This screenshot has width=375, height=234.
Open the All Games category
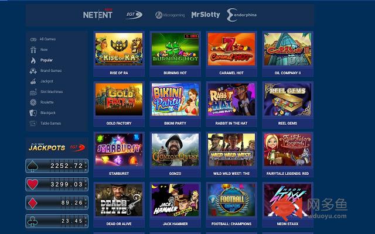[x=47, y=39]
